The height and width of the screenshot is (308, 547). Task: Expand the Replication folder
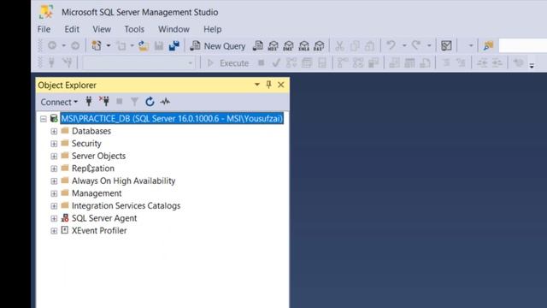[x=54, y=169]
